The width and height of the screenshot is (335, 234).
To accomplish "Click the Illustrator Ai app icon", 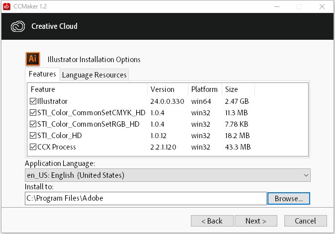I will (33, 59).
